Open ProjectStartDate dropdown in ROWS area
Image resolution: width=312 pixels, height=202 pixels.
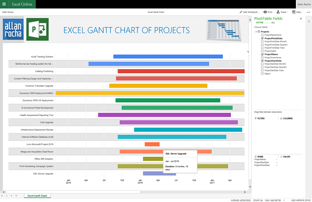point(277,163)
